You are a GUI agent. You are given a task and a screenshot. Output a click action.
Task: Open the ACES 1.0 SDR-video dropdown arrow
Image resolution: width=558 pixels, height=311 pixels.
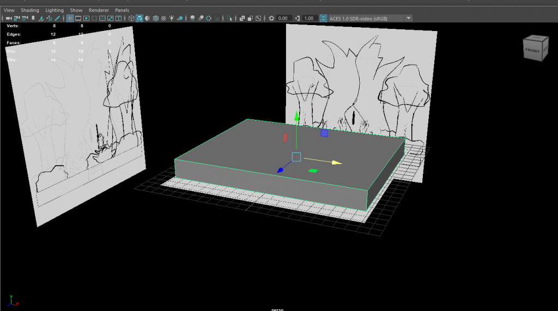coord(409,18)
